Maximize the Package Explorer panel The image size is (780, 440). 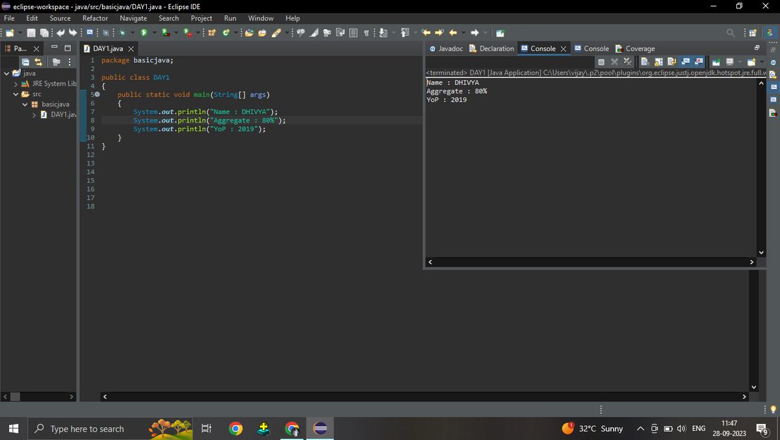(x=68, y=49)
